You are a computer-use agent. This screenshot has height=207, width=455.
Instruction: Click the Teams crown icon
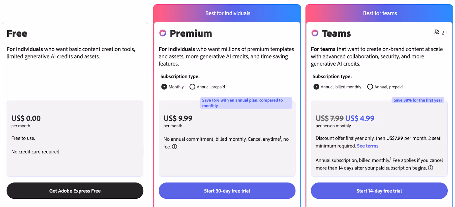tap(315, 33)
